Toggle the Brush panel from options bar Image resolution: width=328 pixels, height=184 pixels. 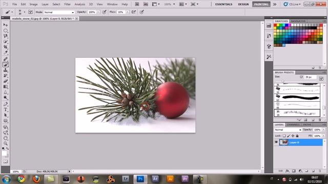click(x=30, y=12)
